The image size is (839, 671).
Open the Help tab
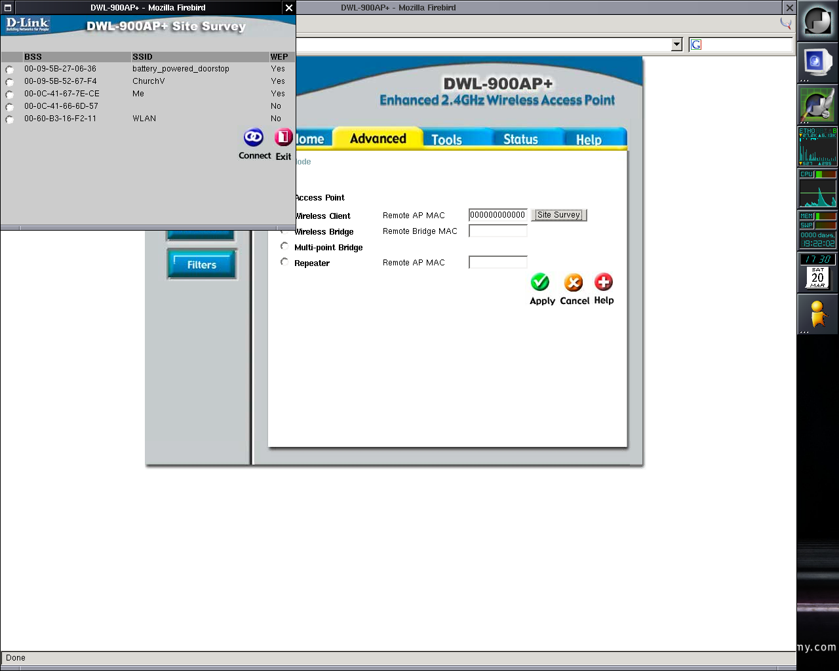pos(589,140)
